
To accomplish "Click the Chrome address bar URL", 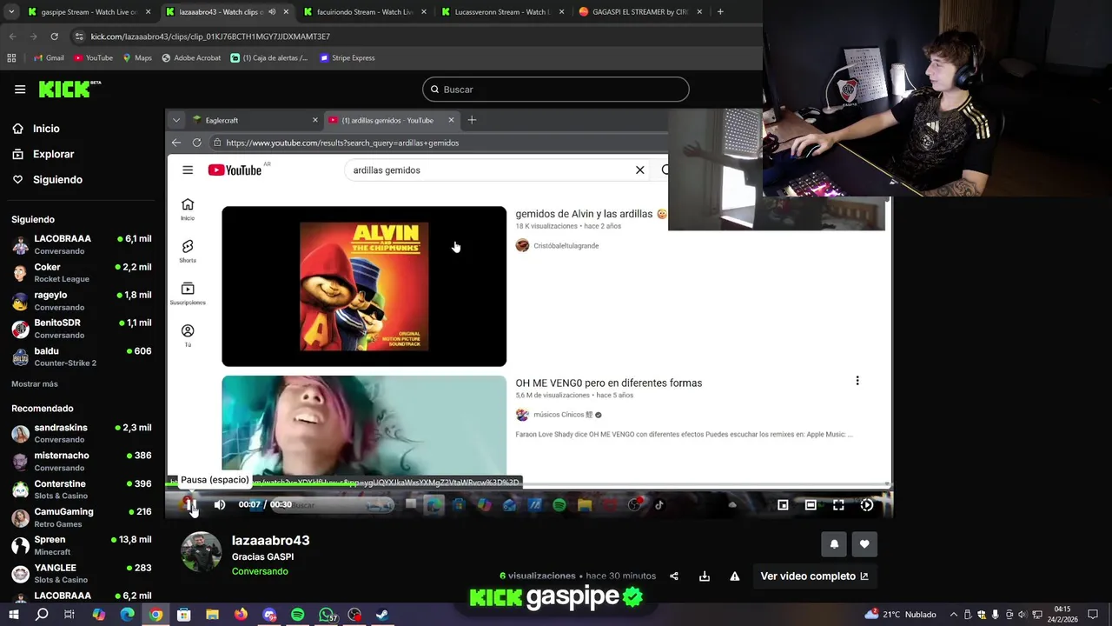I will coord(210,37).
